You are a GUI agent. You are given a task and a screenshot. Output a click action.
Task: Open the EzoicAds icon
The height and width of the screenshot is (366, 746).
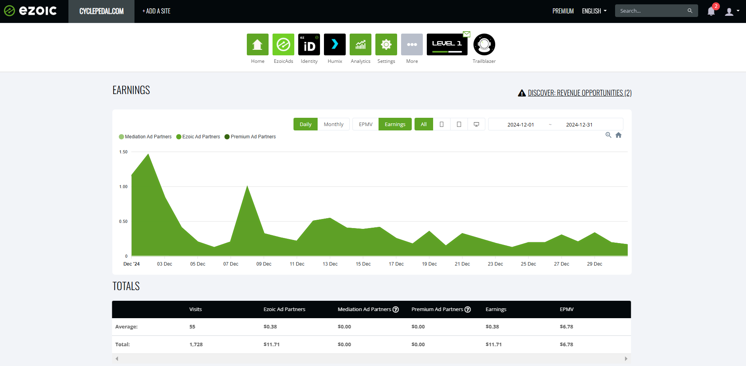283,44
